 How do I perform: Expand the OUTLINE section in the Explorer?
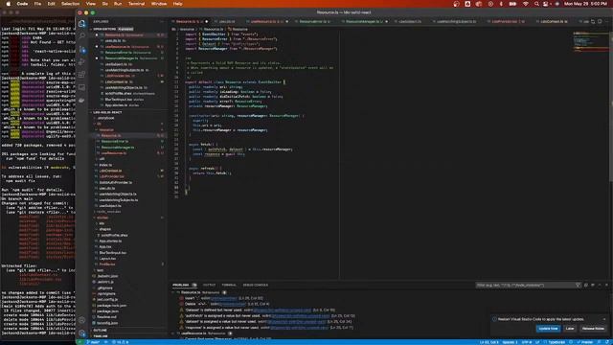[100, 330]
